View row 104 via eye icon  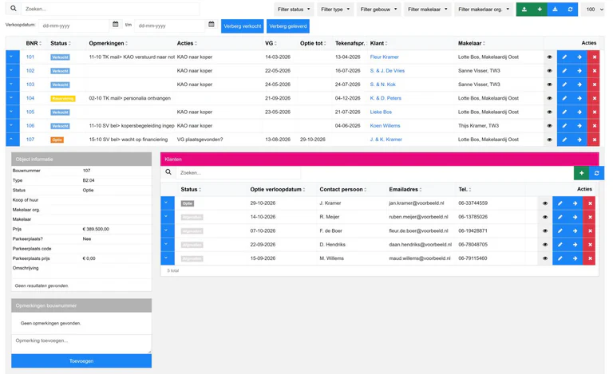pyautogui.click(x=549, y=98)
